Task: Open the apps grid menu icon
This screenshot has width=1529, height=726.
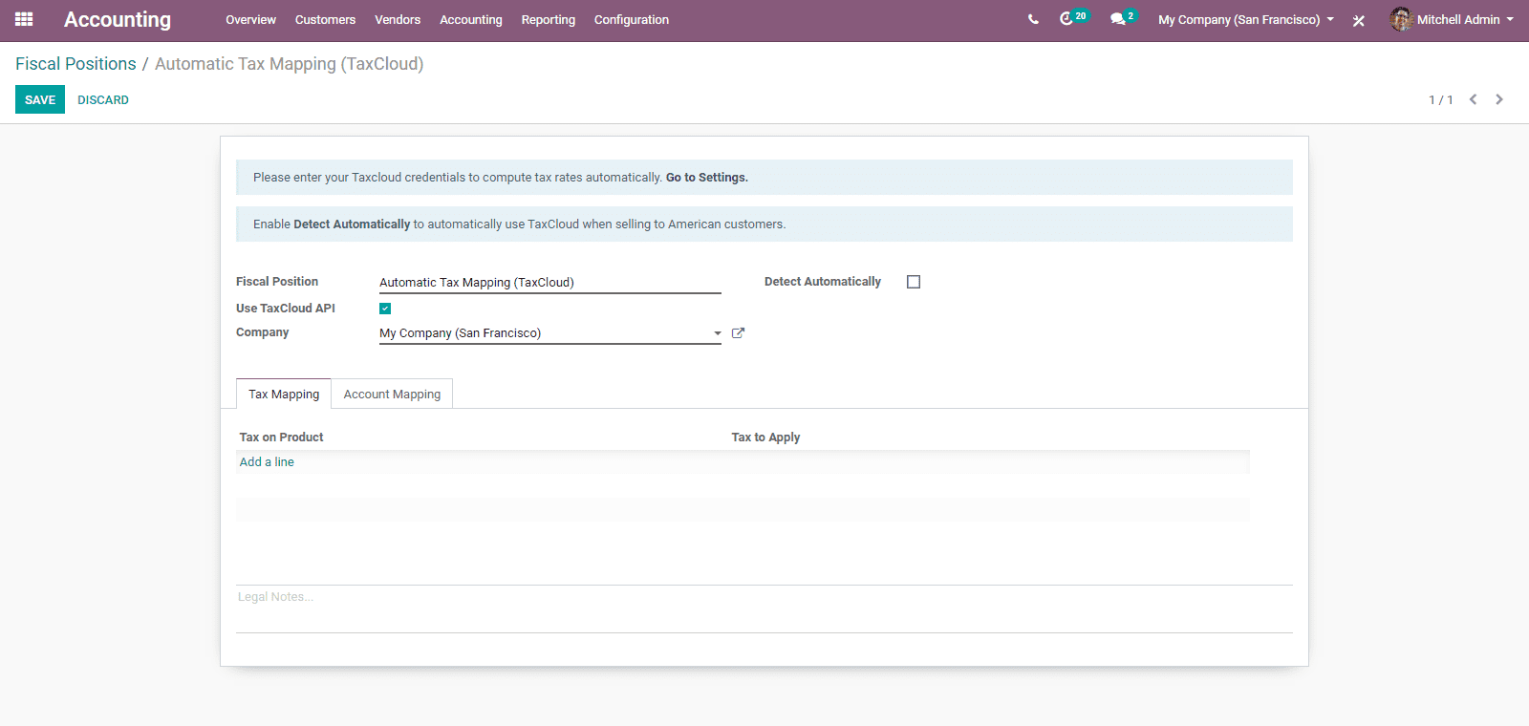Action: tap(24, 19)
